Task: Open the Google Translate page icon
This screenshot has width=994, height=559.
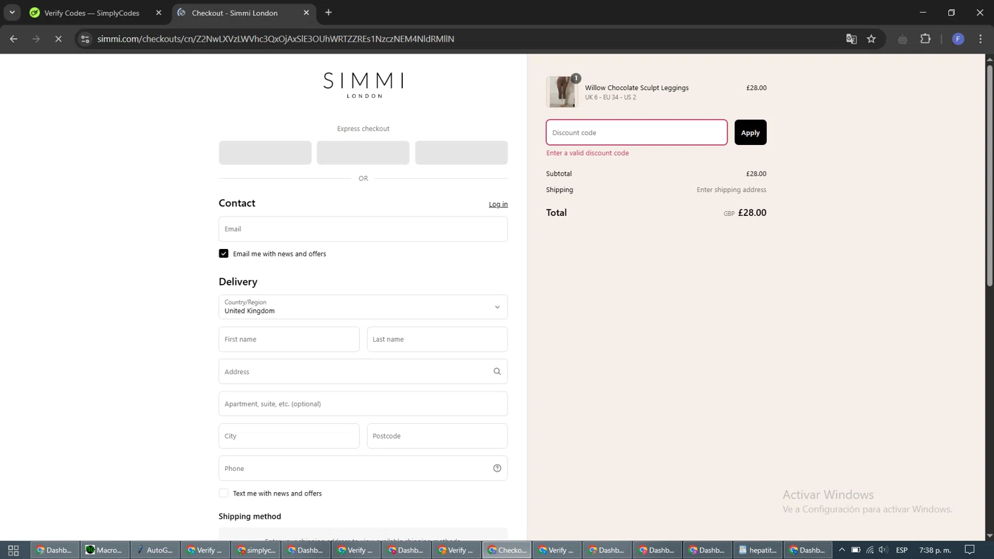Action: pos(852,39)
